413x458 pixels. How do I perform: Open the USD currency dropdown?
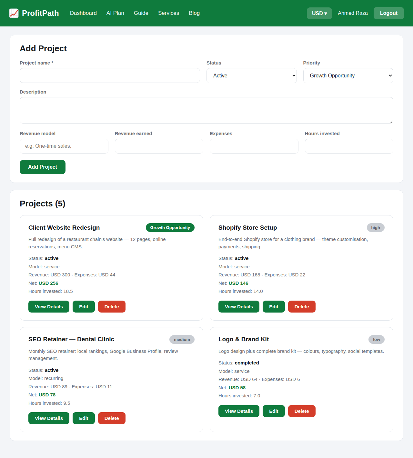(x=319, y=13)
